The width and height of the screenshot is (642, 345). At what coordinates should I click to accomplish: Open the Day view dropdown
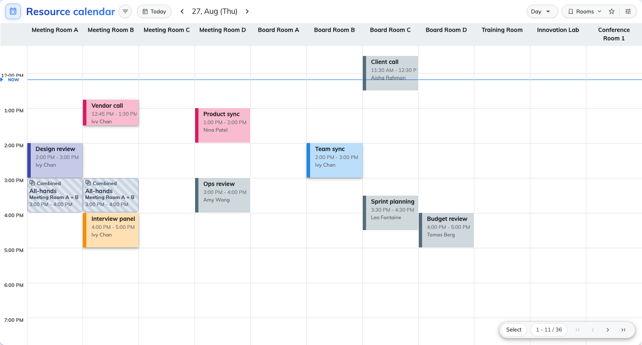click(542, 11)
